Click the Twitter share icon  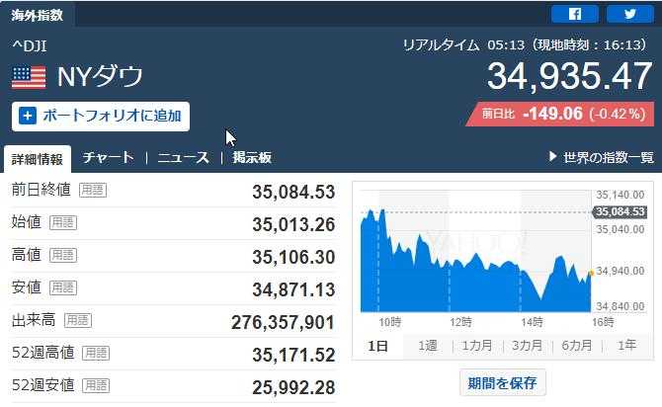coord(628,14)
